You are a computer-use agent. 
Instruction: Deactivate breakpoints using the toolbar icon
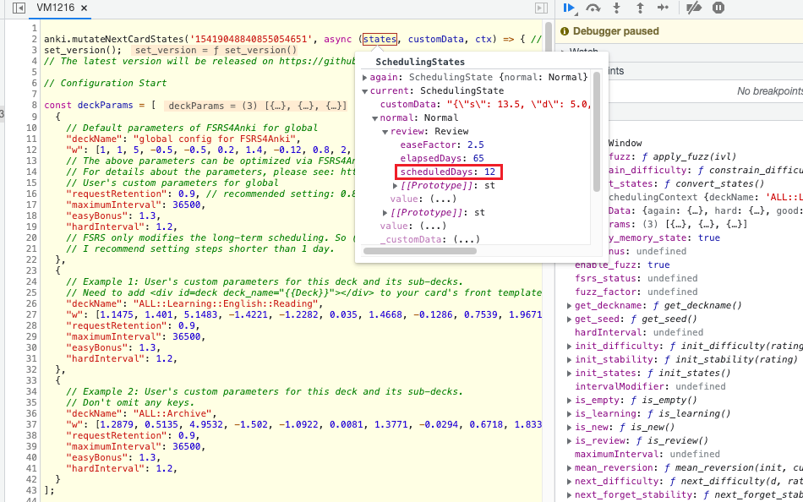pos(692,8)
